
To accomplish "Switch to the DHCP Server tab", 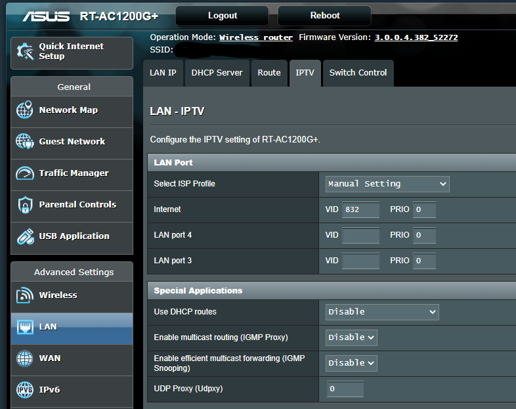I will pos(217,73).
